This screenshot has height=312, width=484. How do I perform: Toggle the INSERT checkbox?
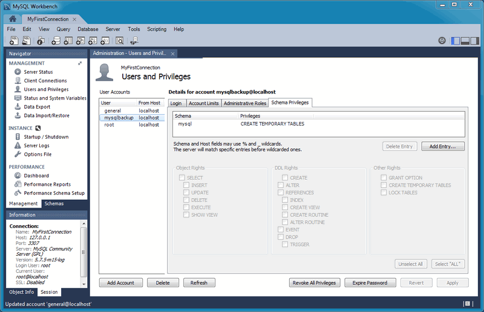186,185
